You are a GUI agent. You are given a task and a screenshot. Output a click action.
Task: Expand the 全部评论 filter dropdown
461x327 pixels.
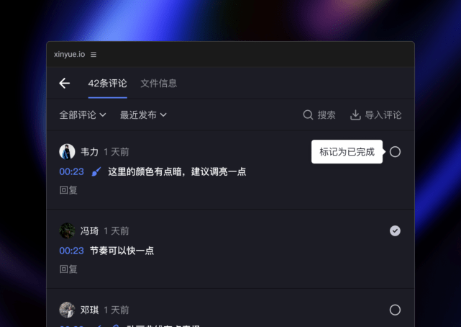[83, 115]
